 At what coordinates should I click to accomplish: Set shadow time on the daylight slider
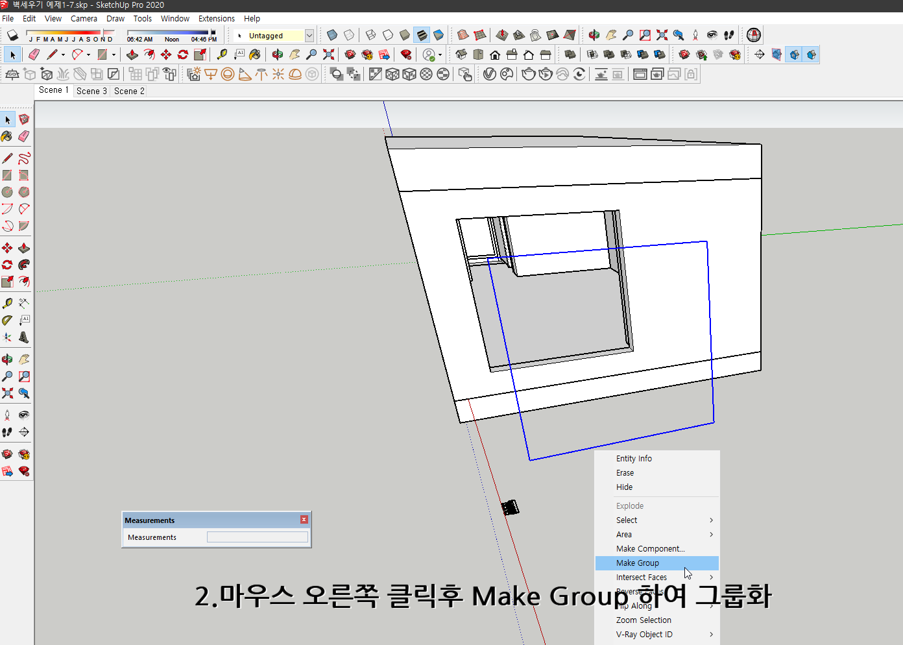169,32
